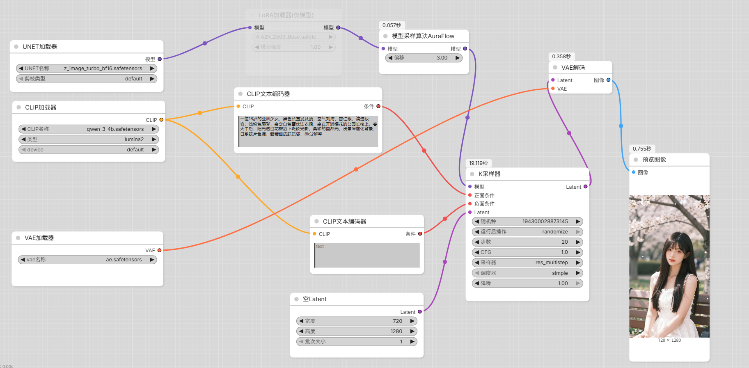Click the 模型 output port of UNET加载器
The height and width of the screenshot is (368, 749).
(160, 59)
